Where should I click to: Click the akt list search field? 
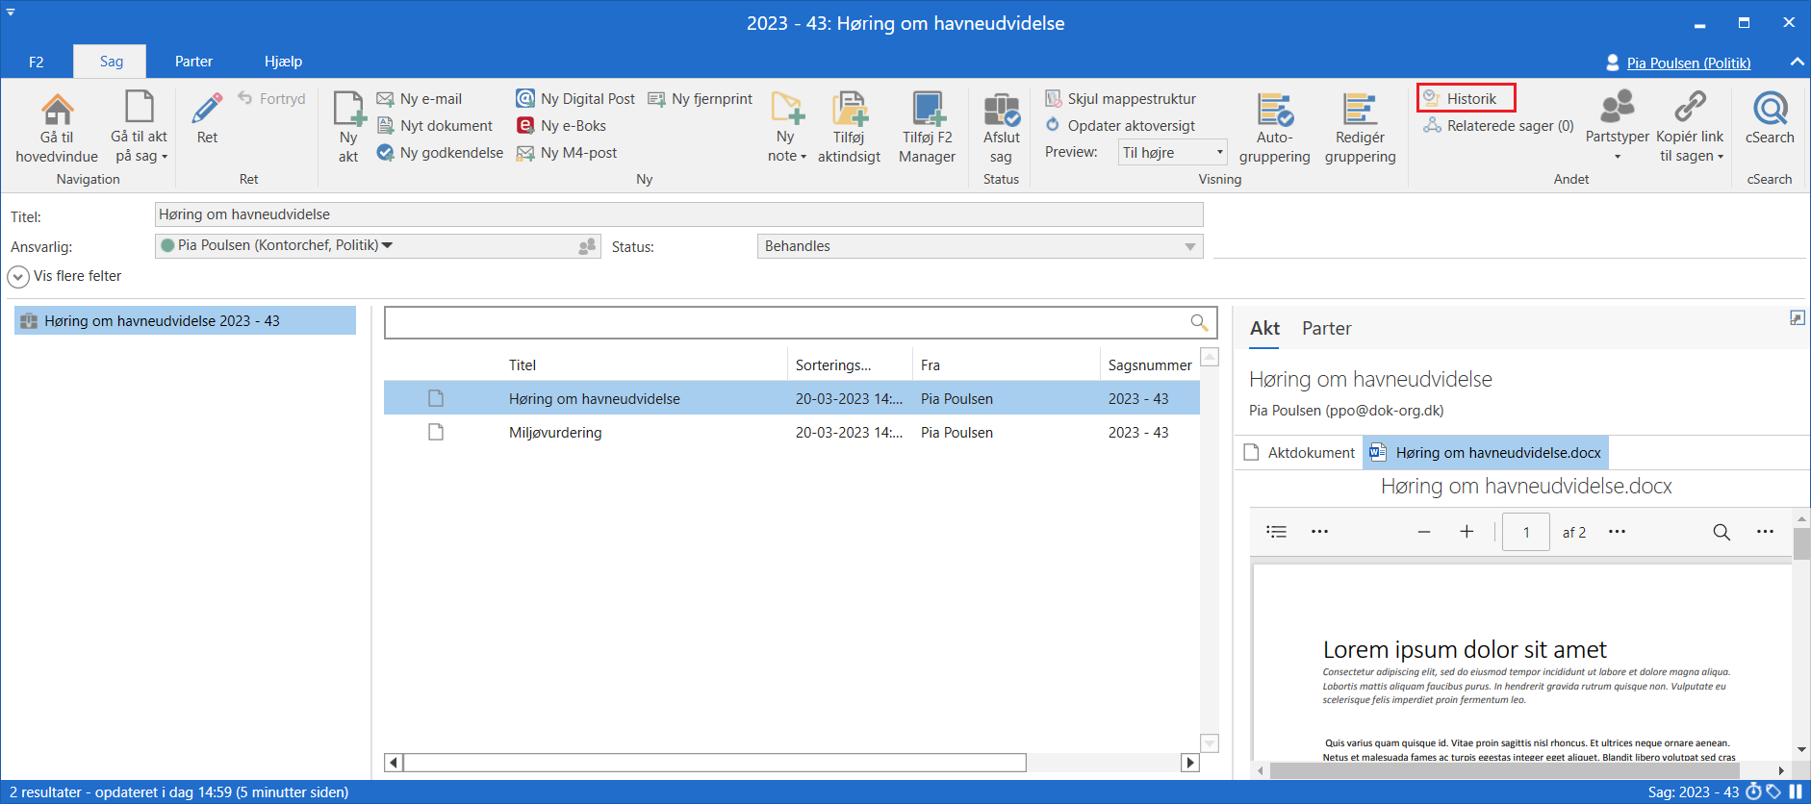(785, 322)
